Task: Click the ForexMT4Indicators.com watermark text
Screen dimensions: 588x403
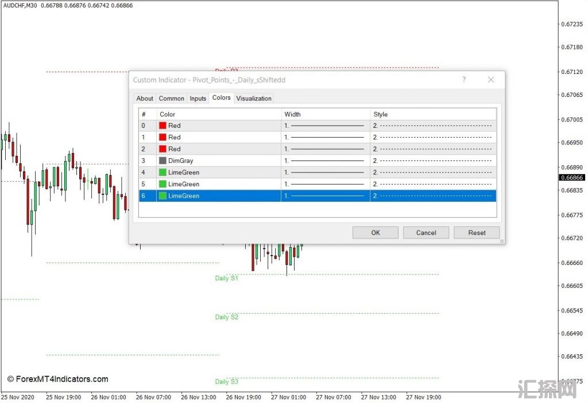Action: tap(57, 379)
